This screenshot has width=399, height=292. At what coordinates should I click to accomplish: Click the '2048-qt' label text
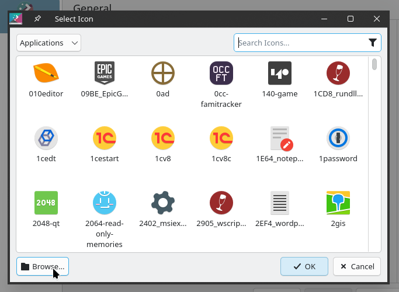tap(46, 223)
